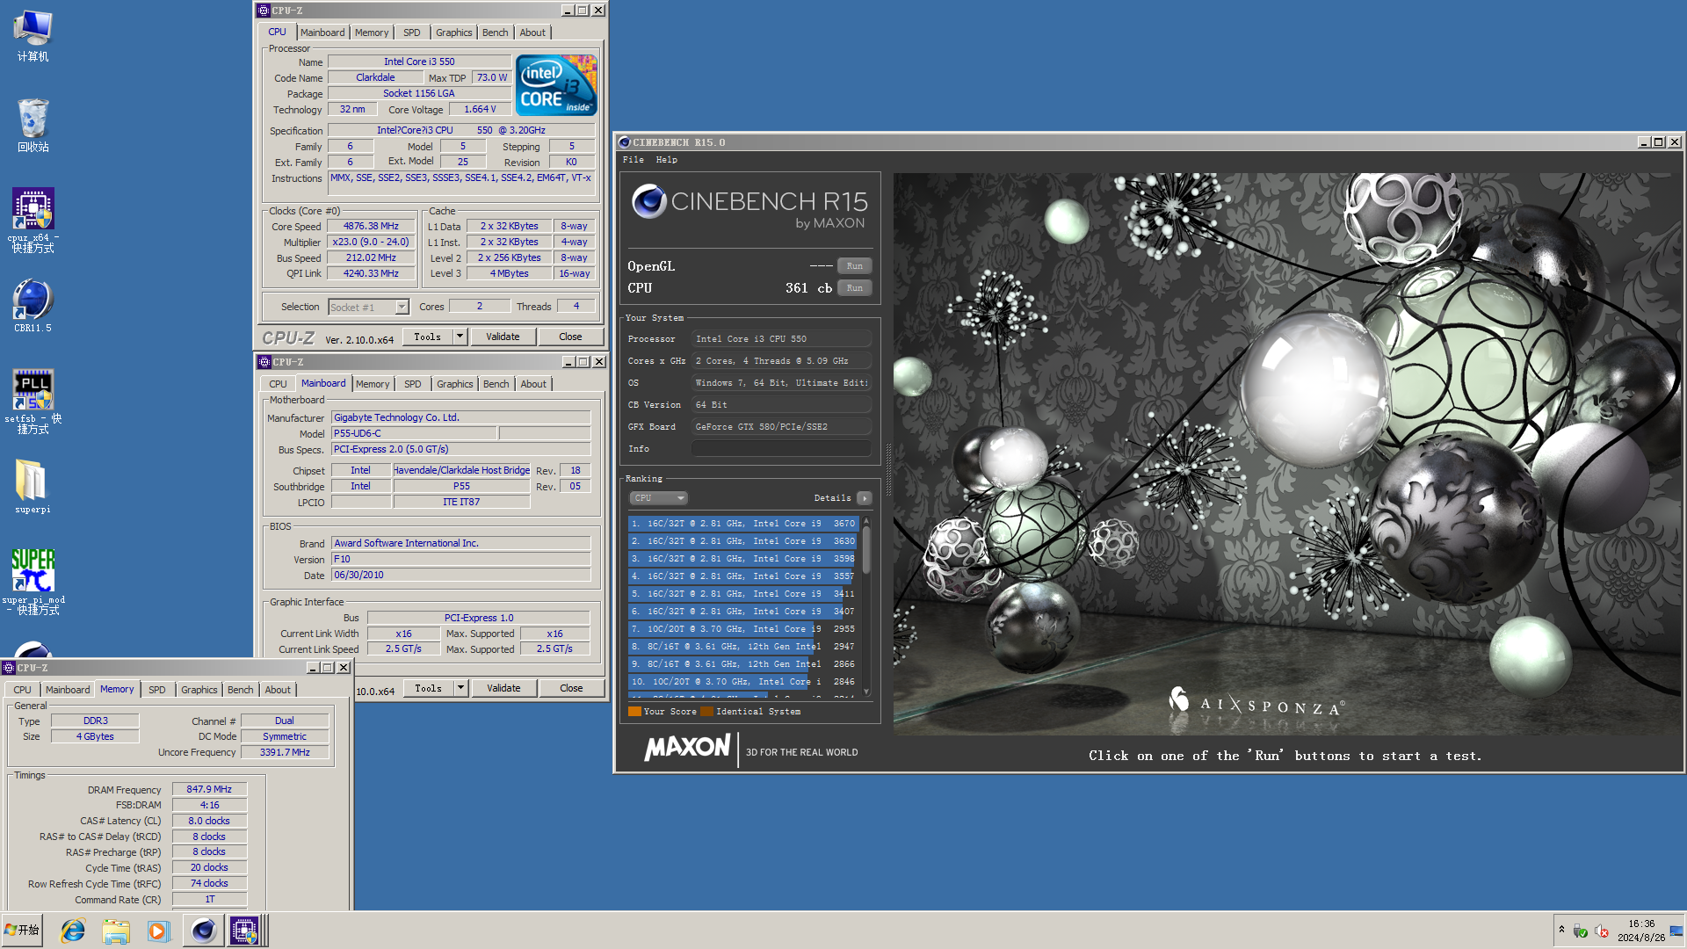The width and height of the screenshot is (1687, 949).
Task: Click the orange Your Score legend swatch
Action: 634,712
